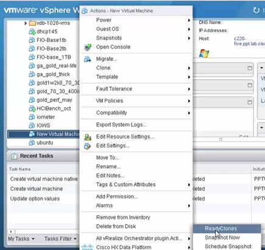
Task: Click the c220-five host link
Action: [249, 41]
